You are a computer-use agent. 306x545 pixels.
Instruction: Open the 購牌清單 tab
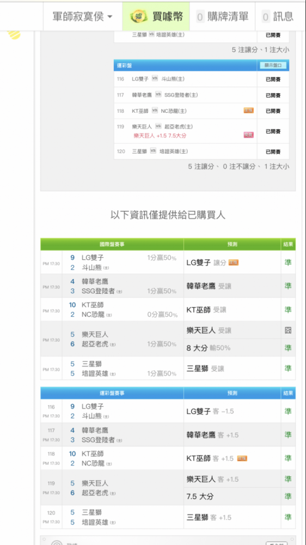[x=222, y=16]
